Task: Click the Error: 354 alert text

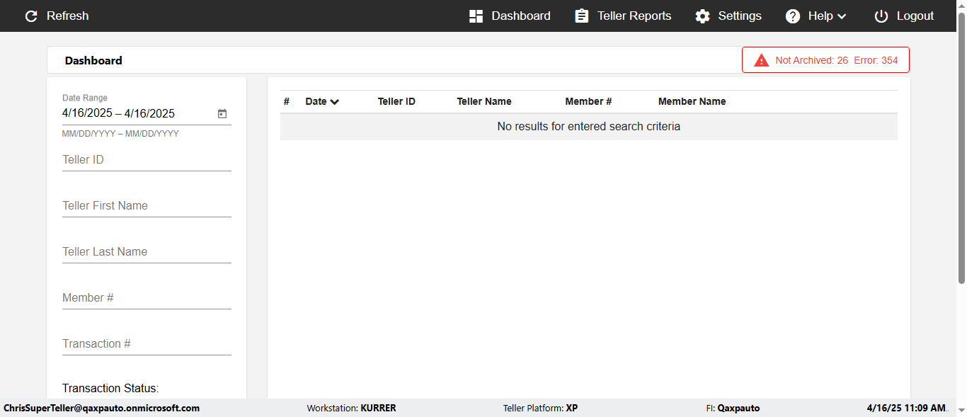Action: (876, 60)
